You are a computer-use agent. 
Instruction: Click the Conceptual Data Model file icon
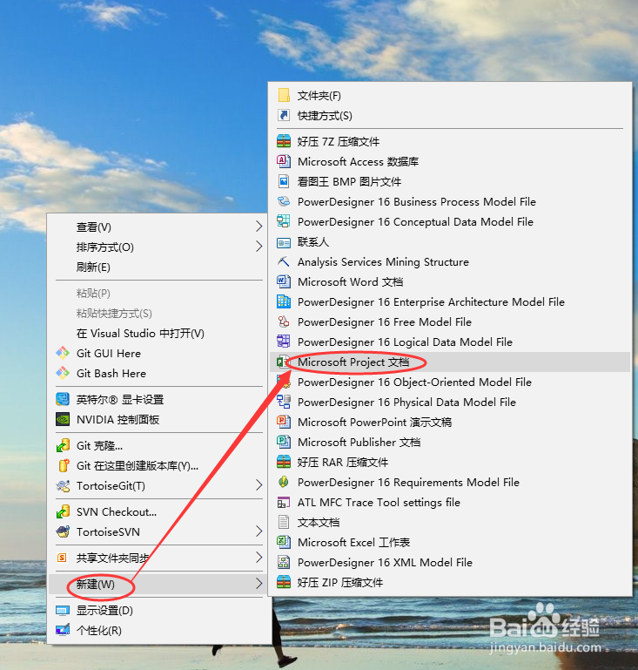284,222
